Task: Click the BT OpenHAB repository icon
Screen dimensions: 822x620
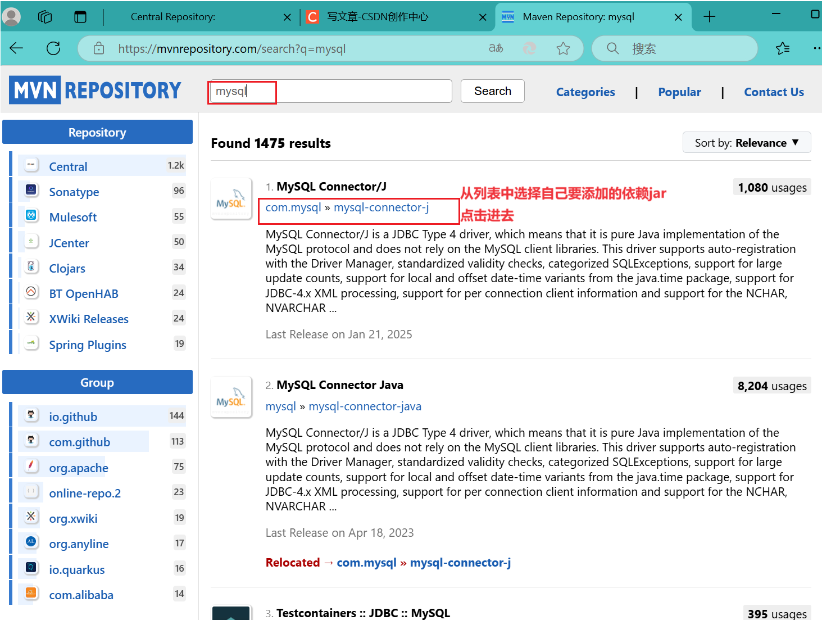Action: pos(31,292)
